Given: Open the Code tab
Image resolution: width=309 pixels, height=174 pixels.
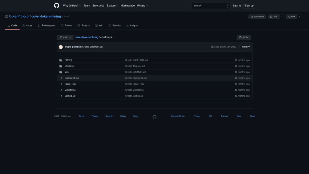Looking at the screenshot, I should [x=12, y=26].
